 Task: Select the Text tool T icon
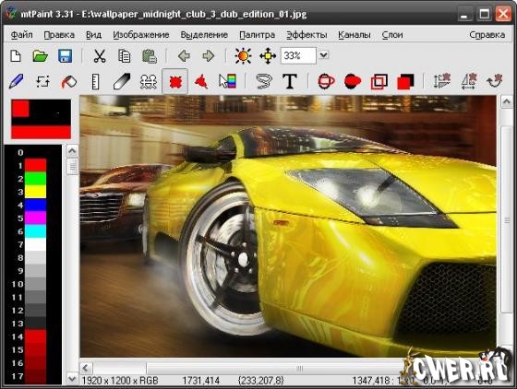point(290,81)
